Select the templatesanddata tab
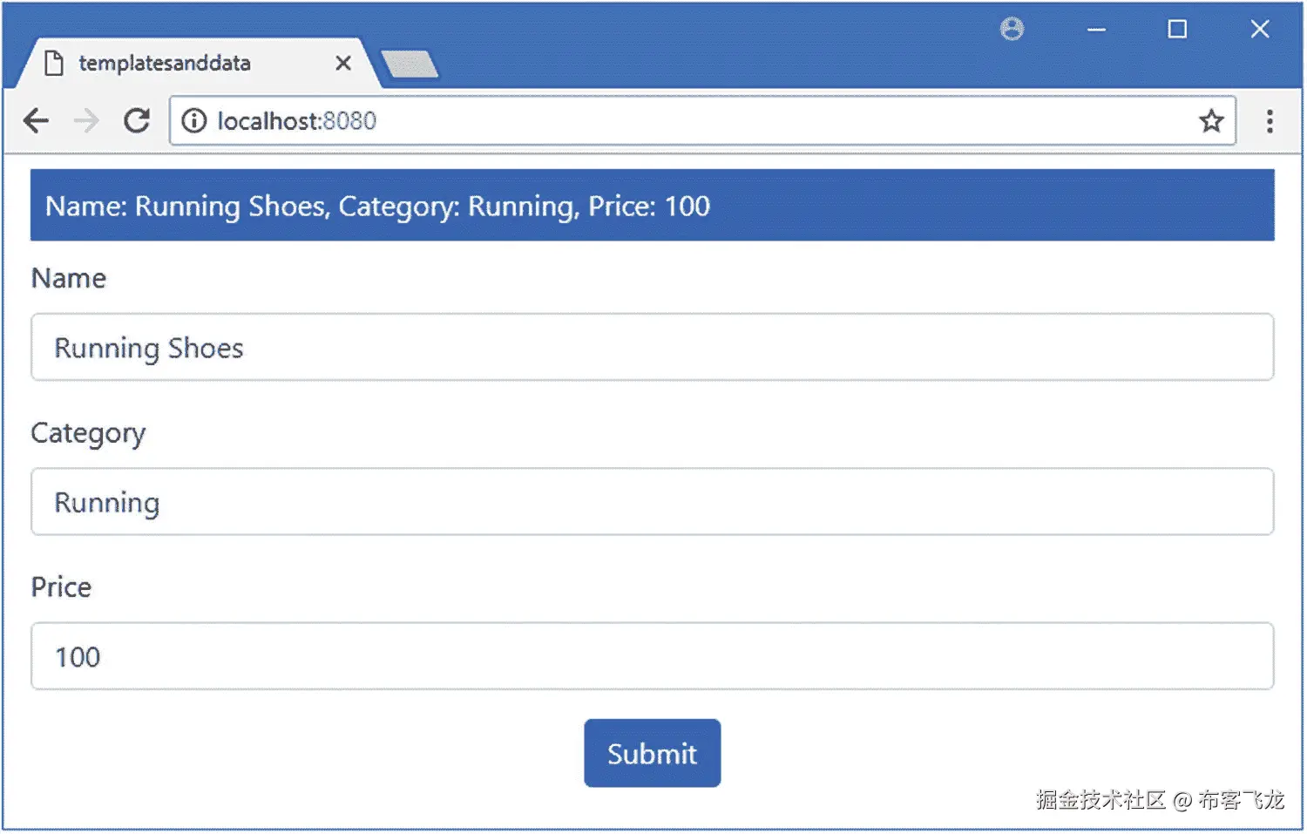The image size is (1307, 834). 165,63
